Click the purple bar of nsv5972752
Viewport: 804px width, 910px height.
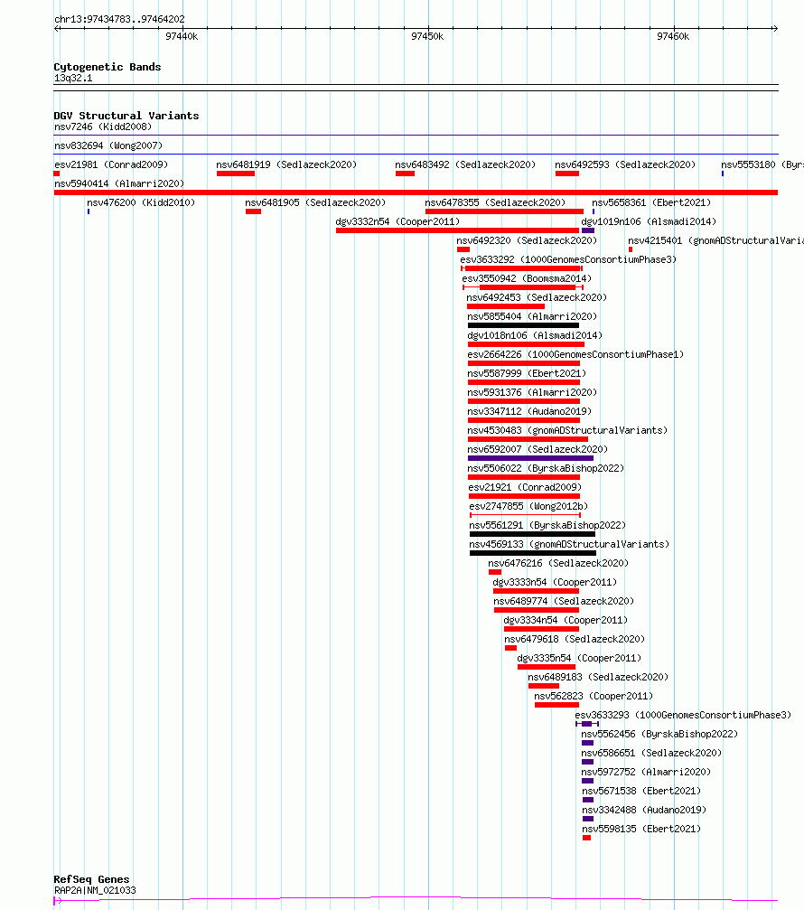coord(587,781)
